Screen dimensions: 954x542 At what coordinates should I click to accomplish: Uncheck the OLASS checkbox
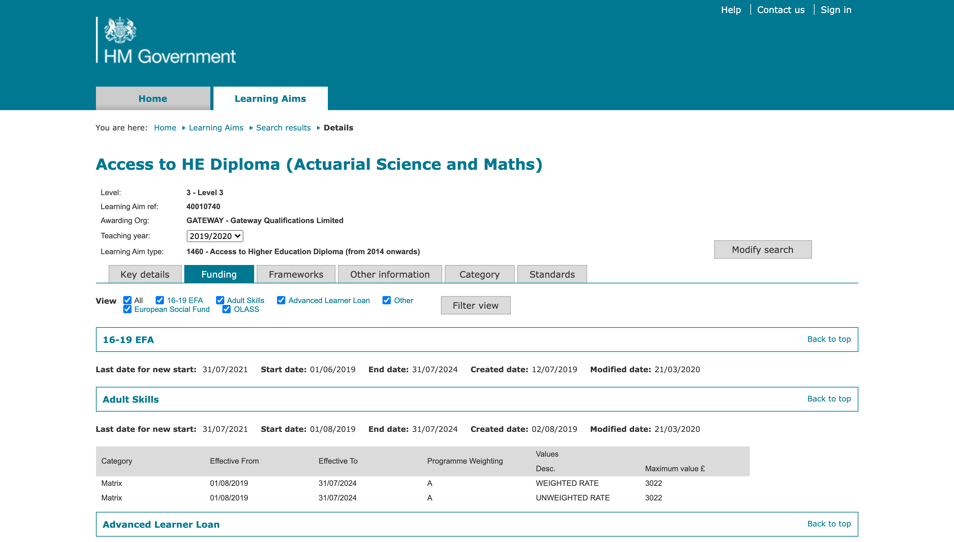227,309
